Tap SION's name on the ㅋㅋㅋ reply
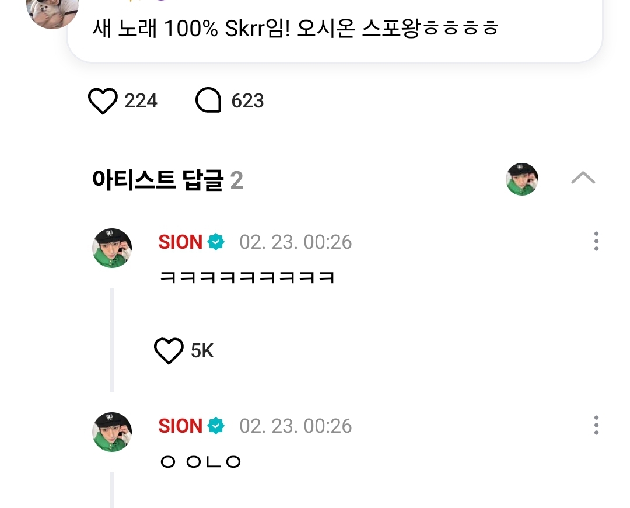The image size is (630, 508). 180,242
